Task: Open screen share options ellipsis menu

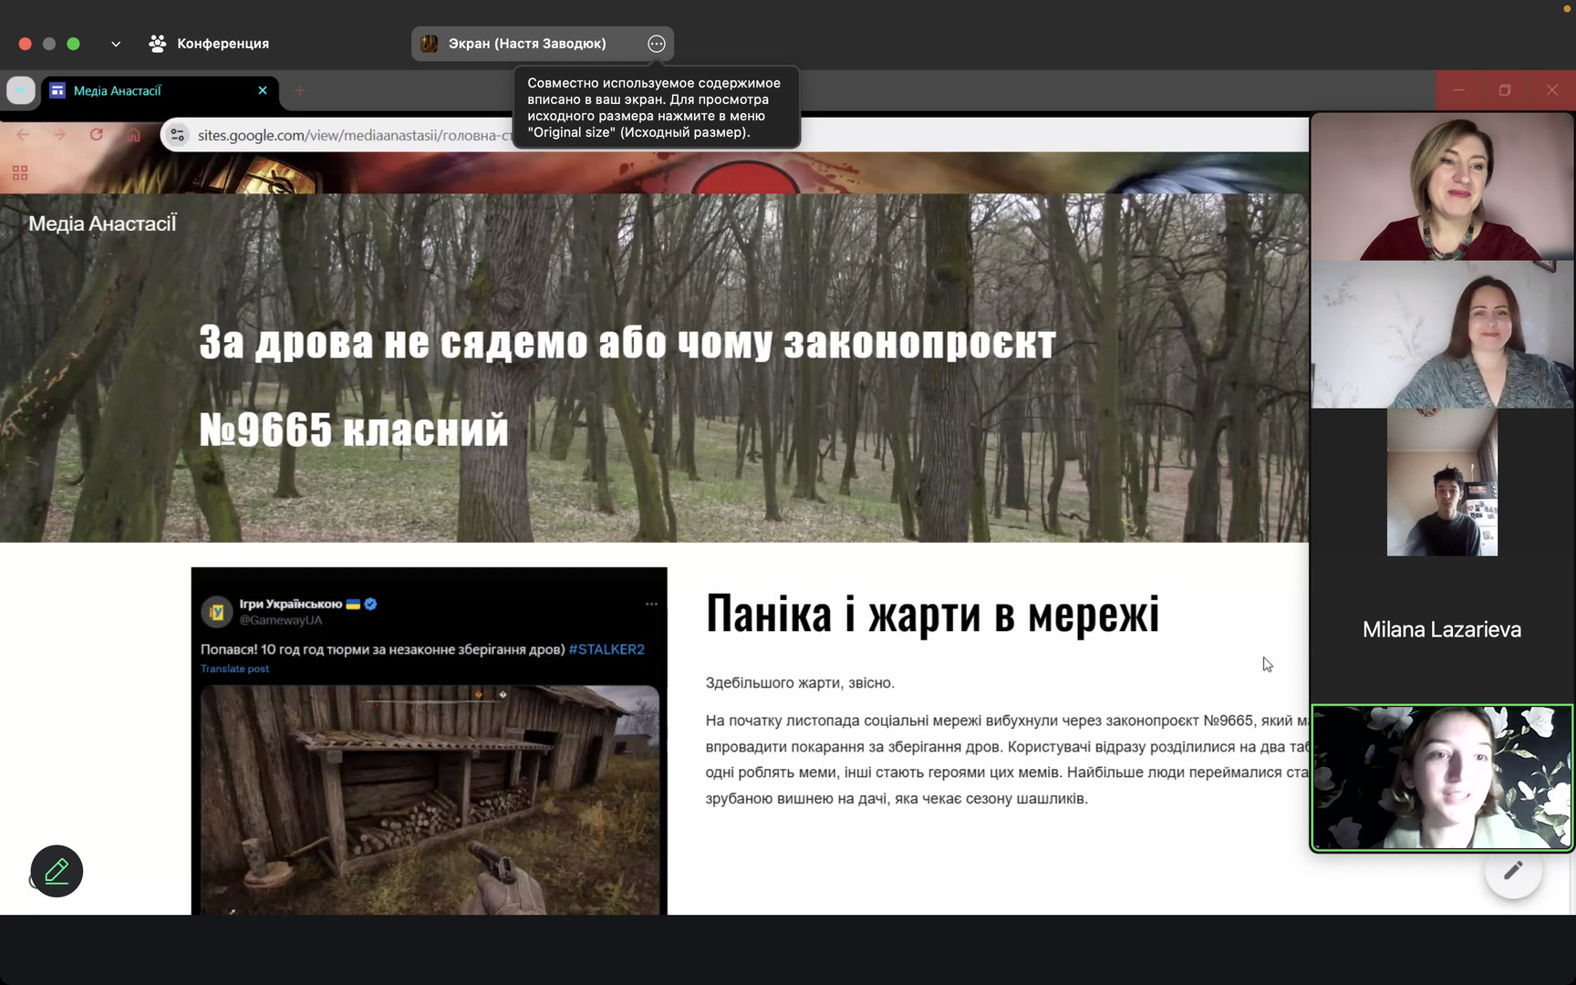Action: 656,44
